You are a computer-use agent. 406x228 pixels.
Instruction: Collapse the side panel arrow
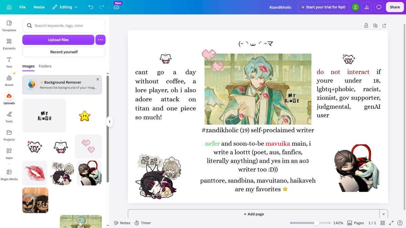(x=109, y=122)
